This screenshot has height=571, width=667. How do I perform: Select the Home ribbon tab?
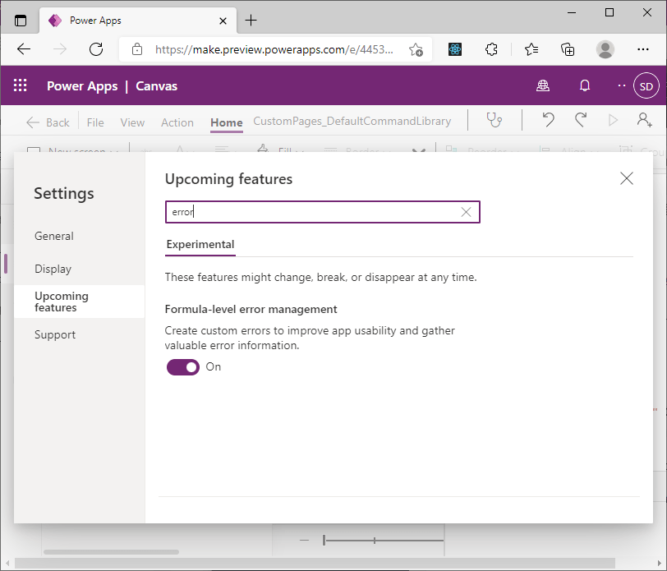pos(227,122)
